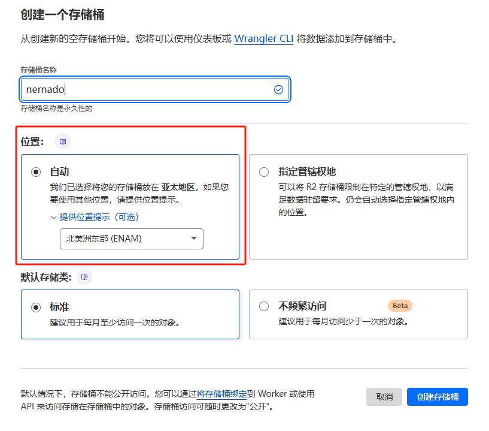Click the 存储桶名称 field label
This screenshot has height=431, width=489.
click(x=39, y=70)
